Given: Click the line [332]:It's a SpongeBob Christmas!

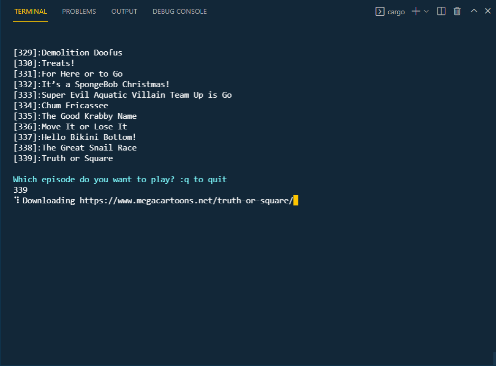Looking at the screenshot, I should [x=91, y=85].
